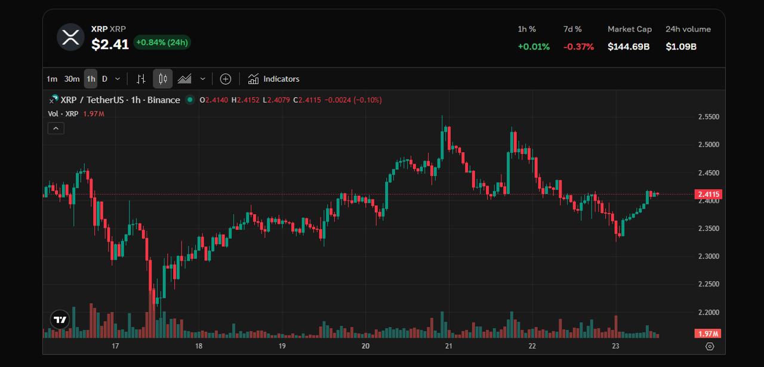Viewport: 764px width, 367px height.
Task: Click the Vol · XRP indicator label
Action: pyautogui.click(x=63, y=113)
